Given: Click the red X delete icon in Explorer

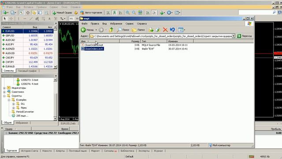Looking at the screenshot, I should click(165, 30).
